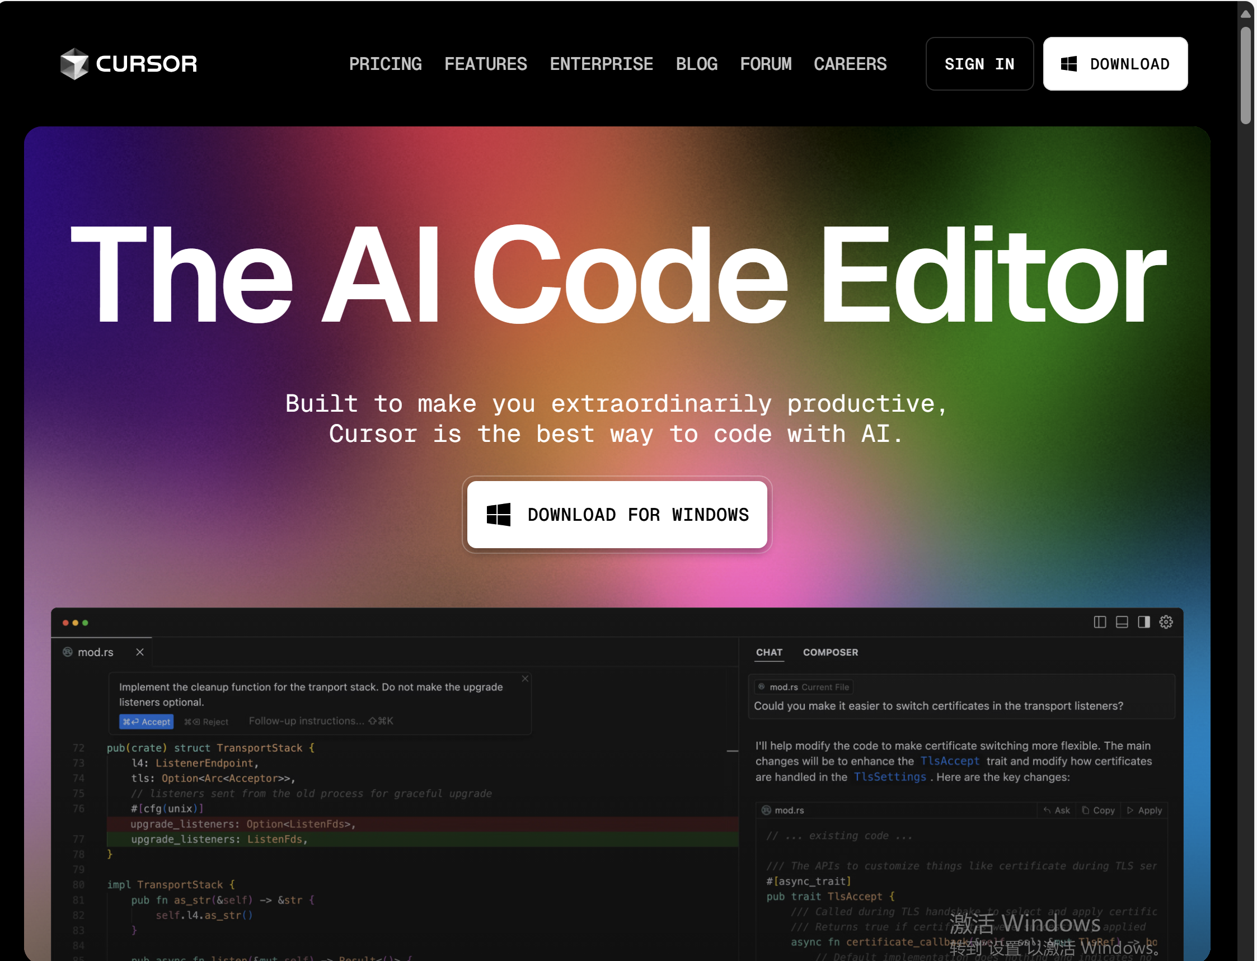Click the Cursor cube logo icon
Image resolution: width=1257 pixels, height=961 pixels.
click(74, 64)
